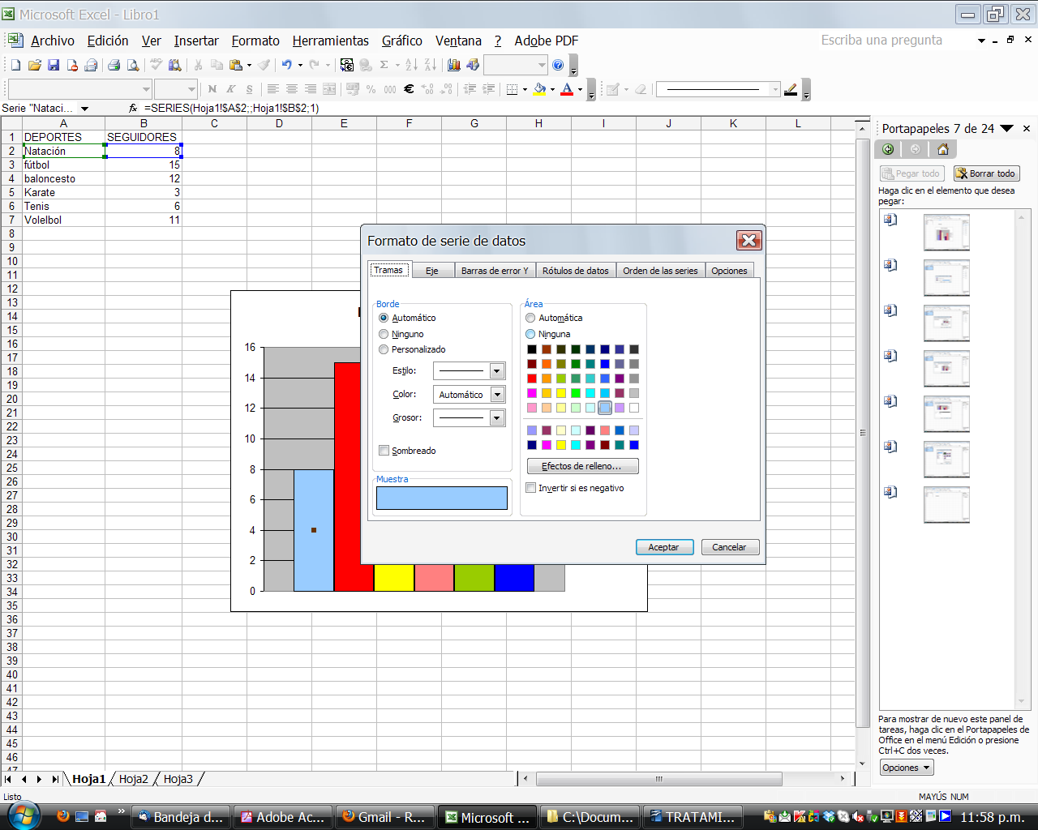Click the Undo arrow icon
Screen dimensions: 1038x830
[x=286, y=65]
